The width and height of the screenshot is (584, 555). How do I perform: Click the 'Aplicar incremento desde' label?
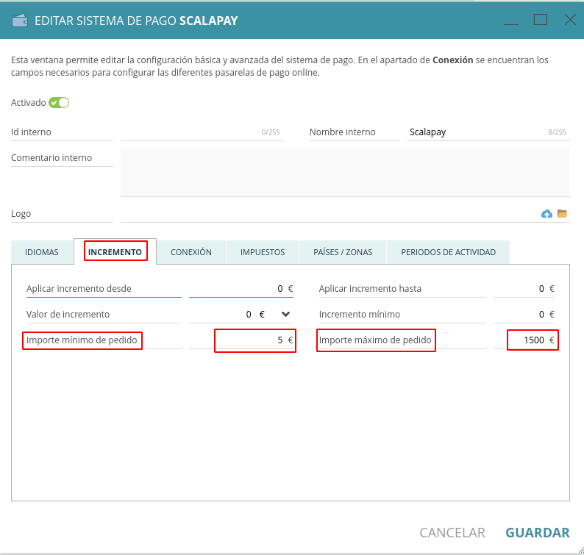pos(79,288)
